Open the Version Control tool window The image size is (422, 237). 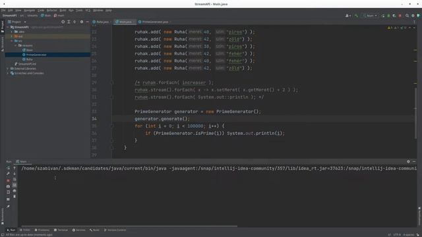point(115,230)
